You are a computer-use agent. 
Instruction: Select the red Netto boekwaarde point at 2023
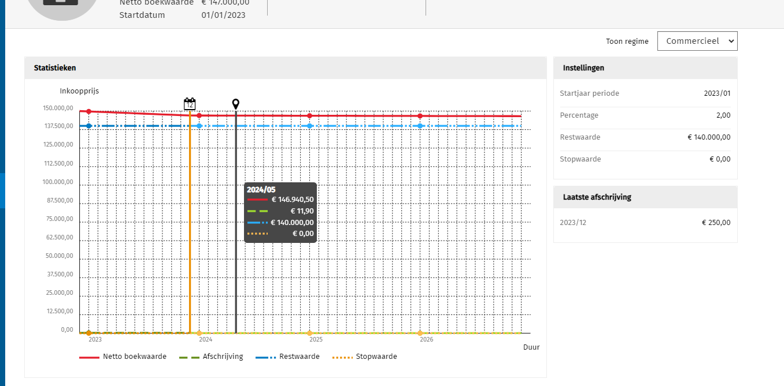[x=88, y=111]
